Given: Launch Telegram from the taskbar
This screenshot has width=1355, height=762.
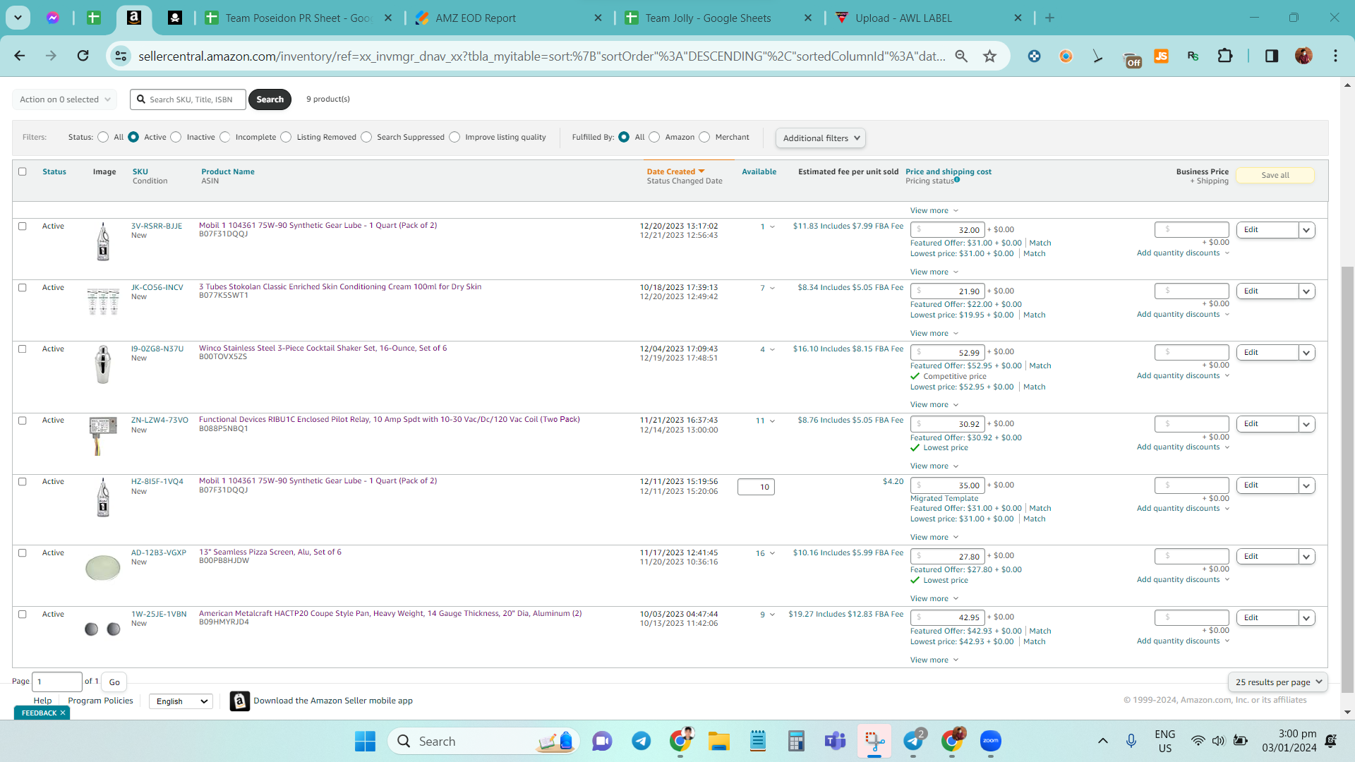Looking at the screenshot, I should (641, 741).
